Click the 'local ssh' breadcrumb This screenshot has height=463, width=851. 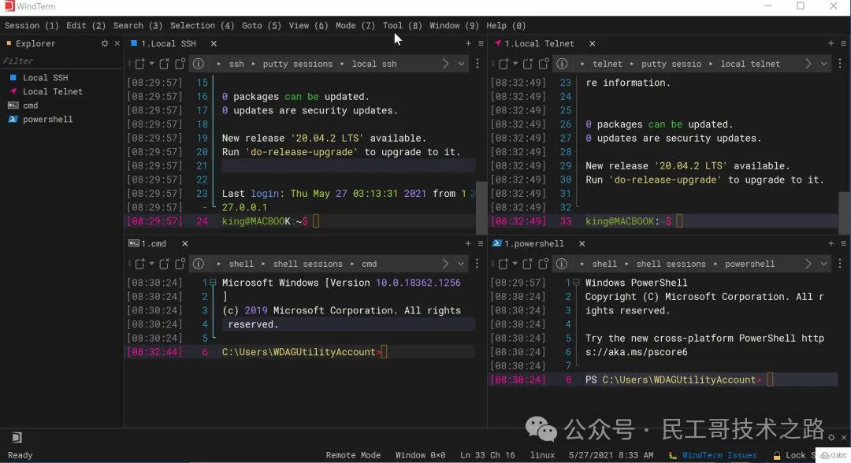[x=374, y=64]
